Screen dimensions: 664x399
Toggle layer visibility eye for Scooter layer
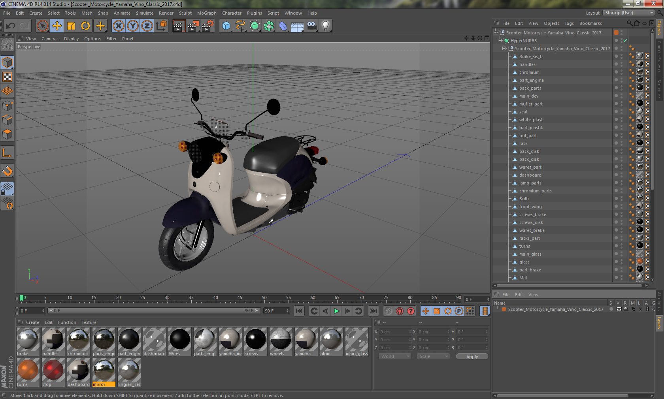(619, 309)
